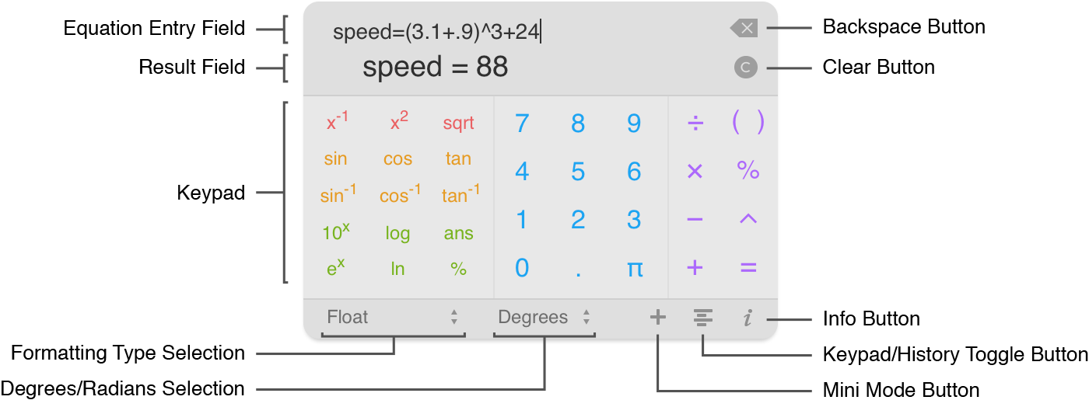
Task: Open the info button
Action: [748, 318]
